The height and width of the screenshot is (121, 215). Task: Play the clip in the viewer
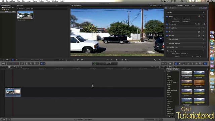click(117, 60)
